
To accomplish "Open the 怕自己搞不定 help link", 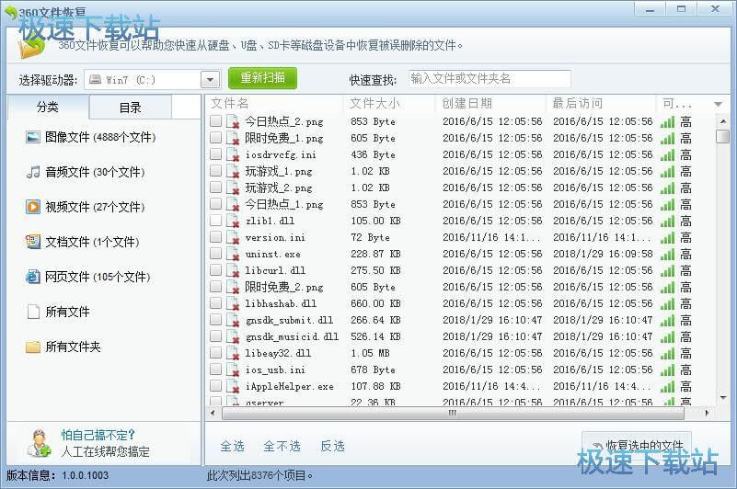I will tap(98, 435).
